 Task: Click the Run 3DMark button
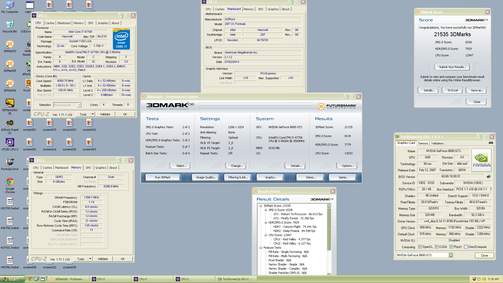point(163,177)
